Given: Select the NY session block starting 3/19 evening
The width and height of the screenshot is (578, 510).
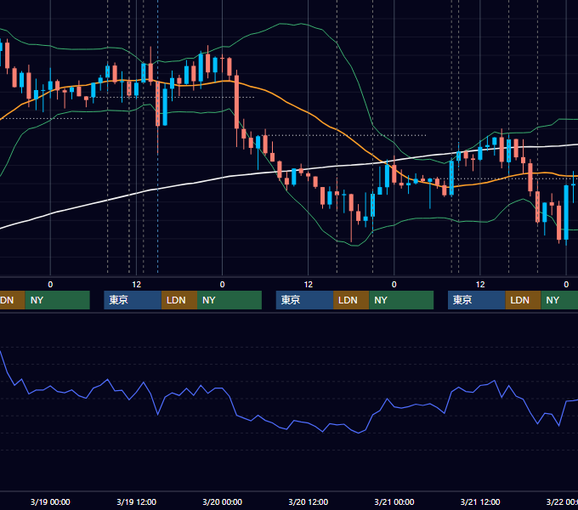Looking at the screenshot, I should coord(229,300).
